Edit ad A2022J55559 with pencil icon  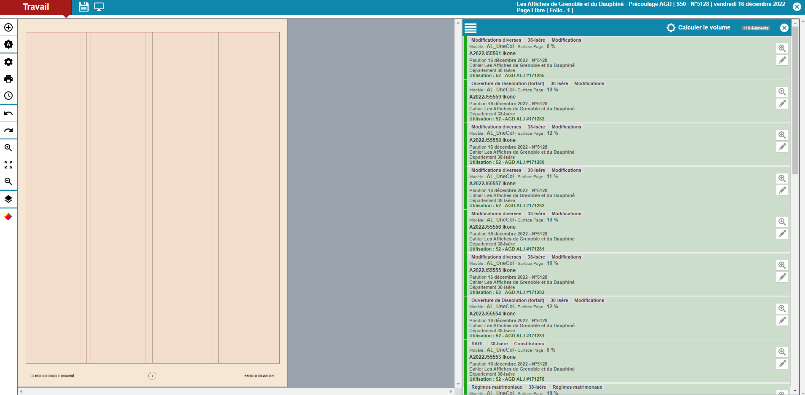782,104
